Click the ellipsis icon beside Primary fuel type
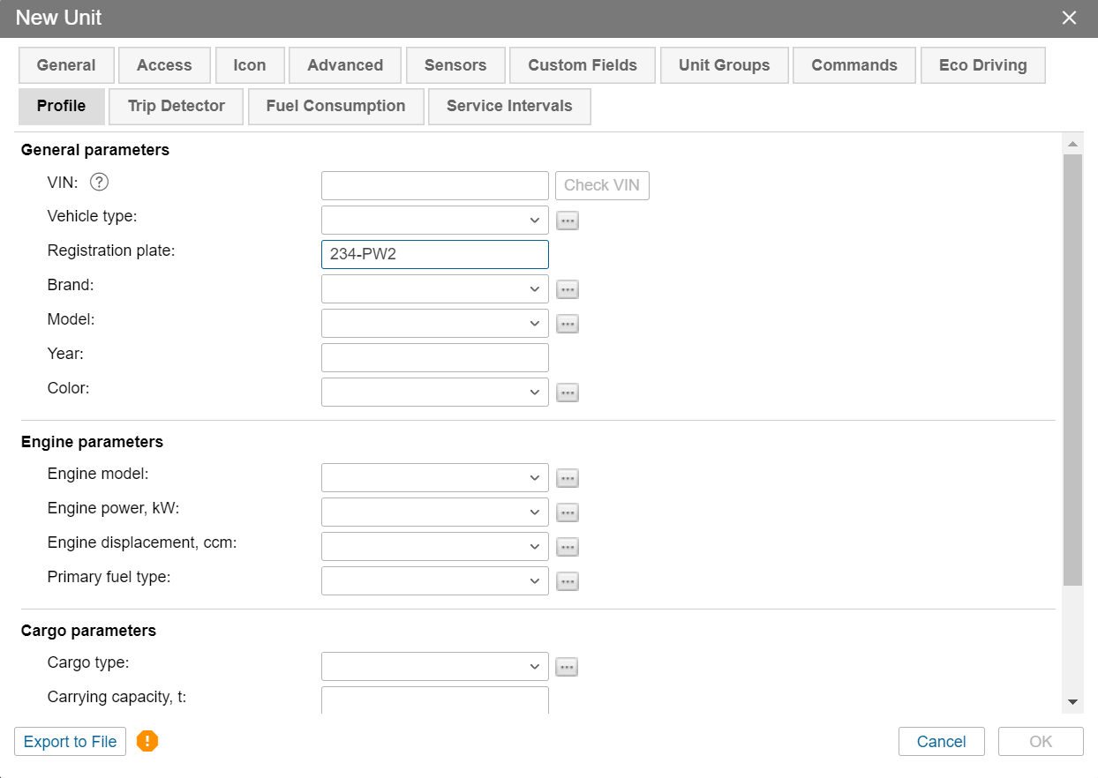The height and width of the screenshot is (778, 1098). (568, 581)
